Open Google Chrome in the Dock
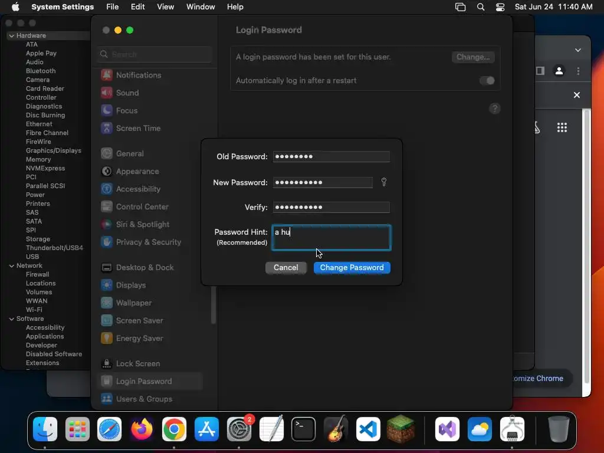The width and height of the screenshot is (604, 453). [174, 429]
